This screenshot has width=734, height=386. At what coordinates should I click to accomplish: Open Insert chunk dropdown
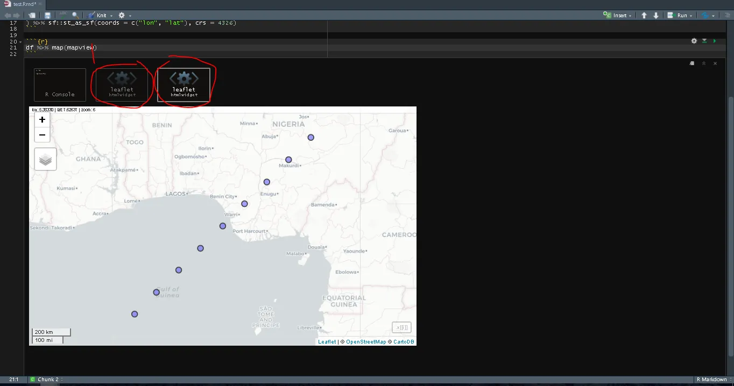(x=617, y=16)
